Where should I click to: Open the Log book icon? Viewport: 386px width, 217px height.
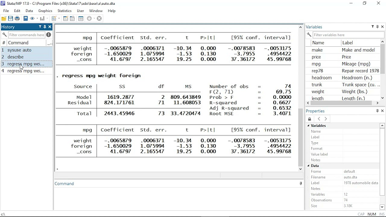tap(26, 18)
